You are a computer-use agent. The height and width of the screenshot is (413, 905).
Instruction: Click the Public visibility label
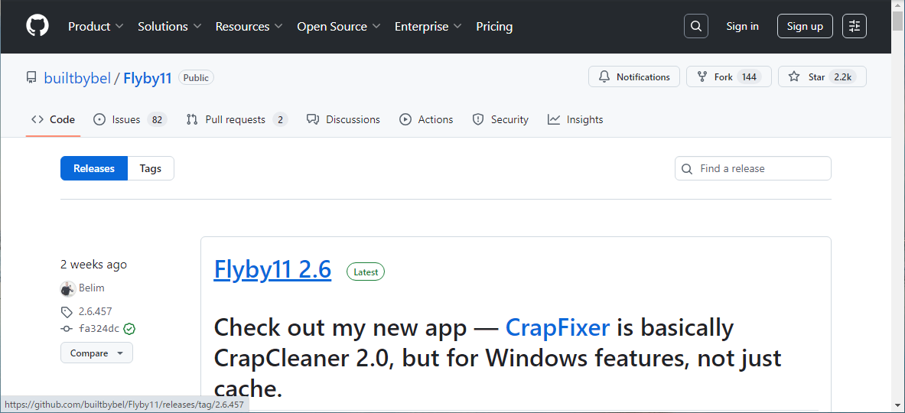pos(197,78)
